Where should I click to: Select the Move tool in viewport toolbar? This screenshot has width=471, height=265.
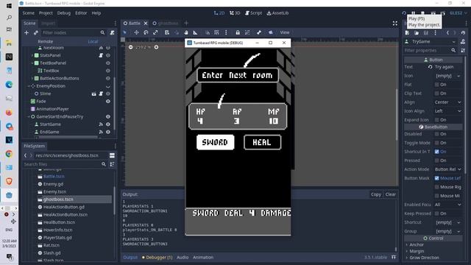point(136,32)
